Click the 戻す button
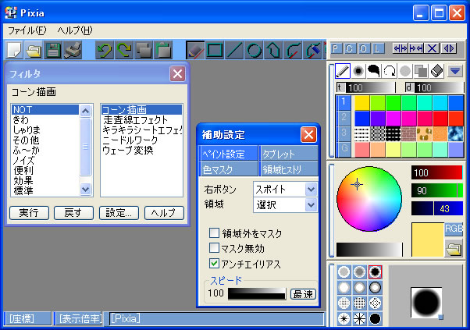Viewport: 470px width, 330px height. (x=73, y=213)
